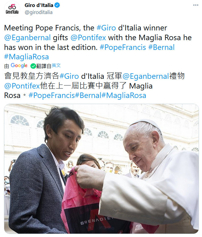Click the #MagliaRosa hashtag in English text
The height and width of the screenshot is (237, 202).
click(x=26, y=57)
